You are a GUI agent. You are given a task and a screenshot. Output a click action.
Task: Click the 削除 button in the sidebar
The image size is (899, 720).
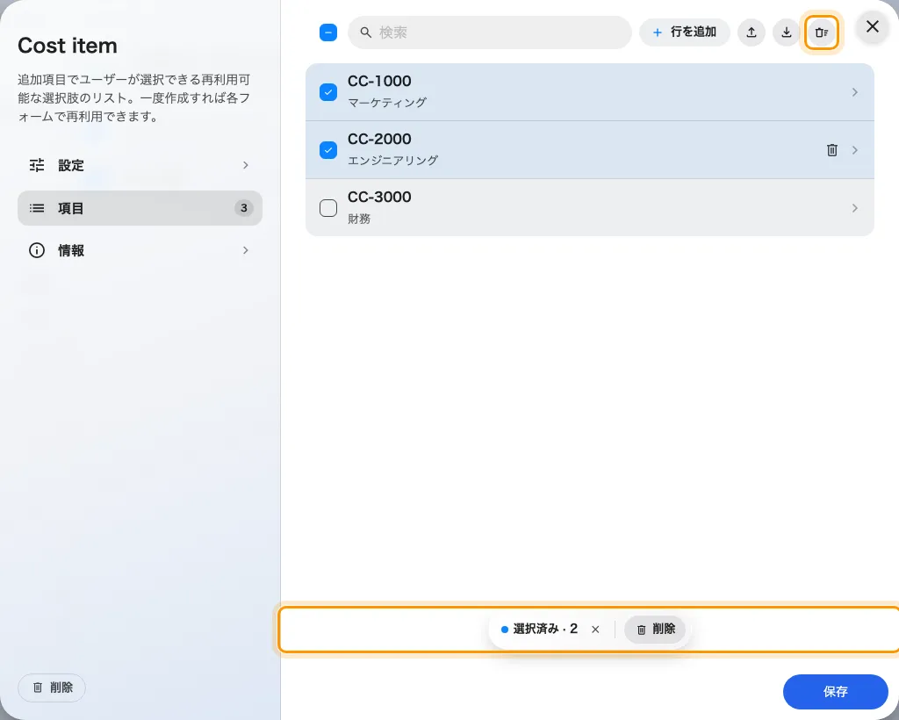(52, 688)
